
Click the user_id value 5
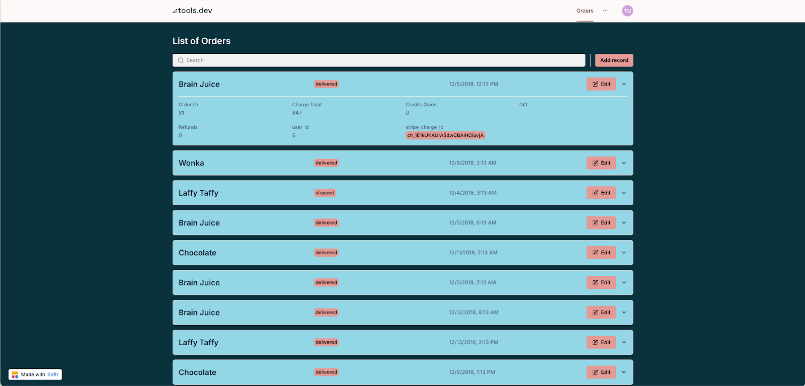click(294, 135)
